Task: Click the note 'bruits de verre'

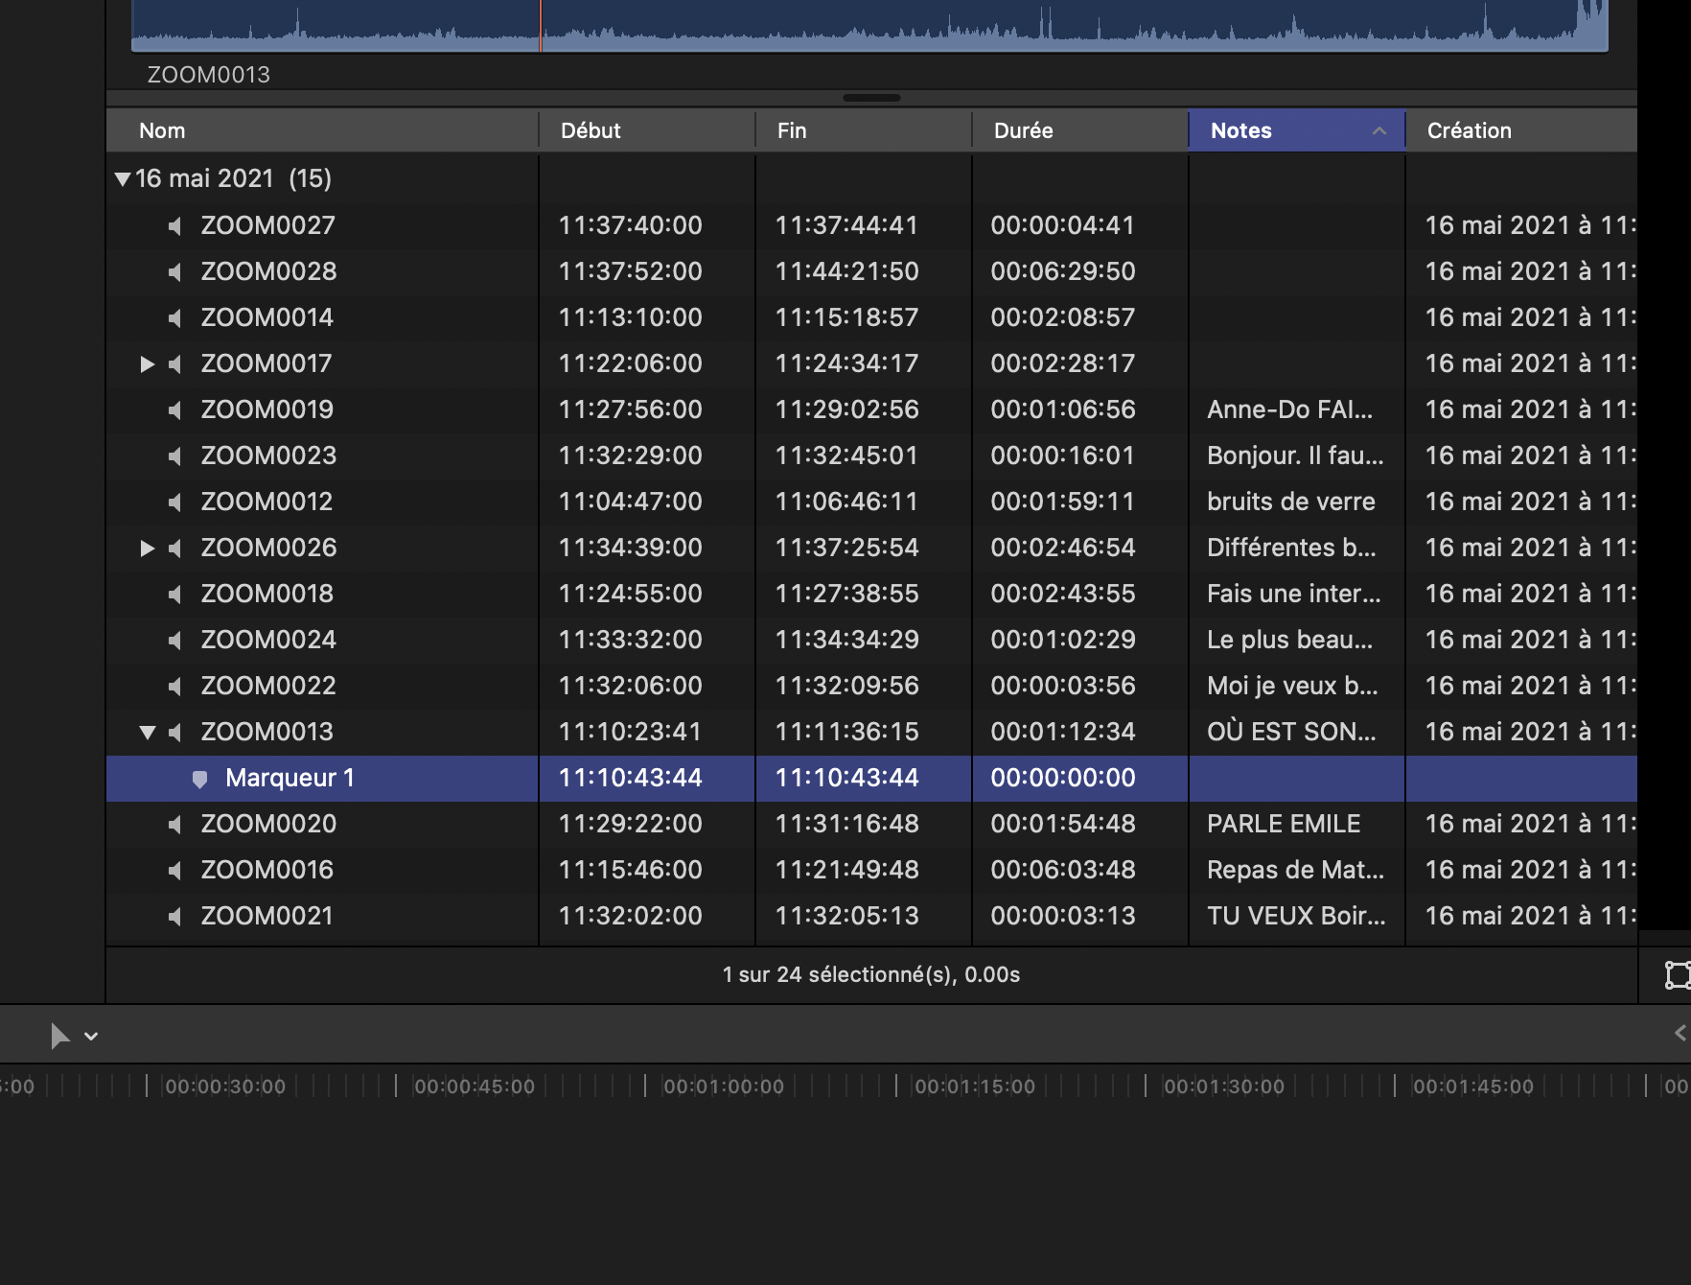Action: (1291, 502)
